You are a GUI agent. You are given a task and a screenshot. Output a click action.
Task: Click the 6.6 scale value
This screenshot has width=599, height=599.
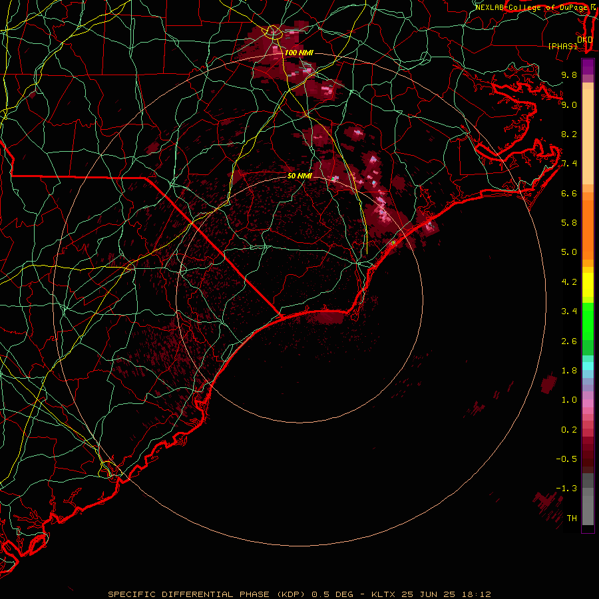coord(569,193)
